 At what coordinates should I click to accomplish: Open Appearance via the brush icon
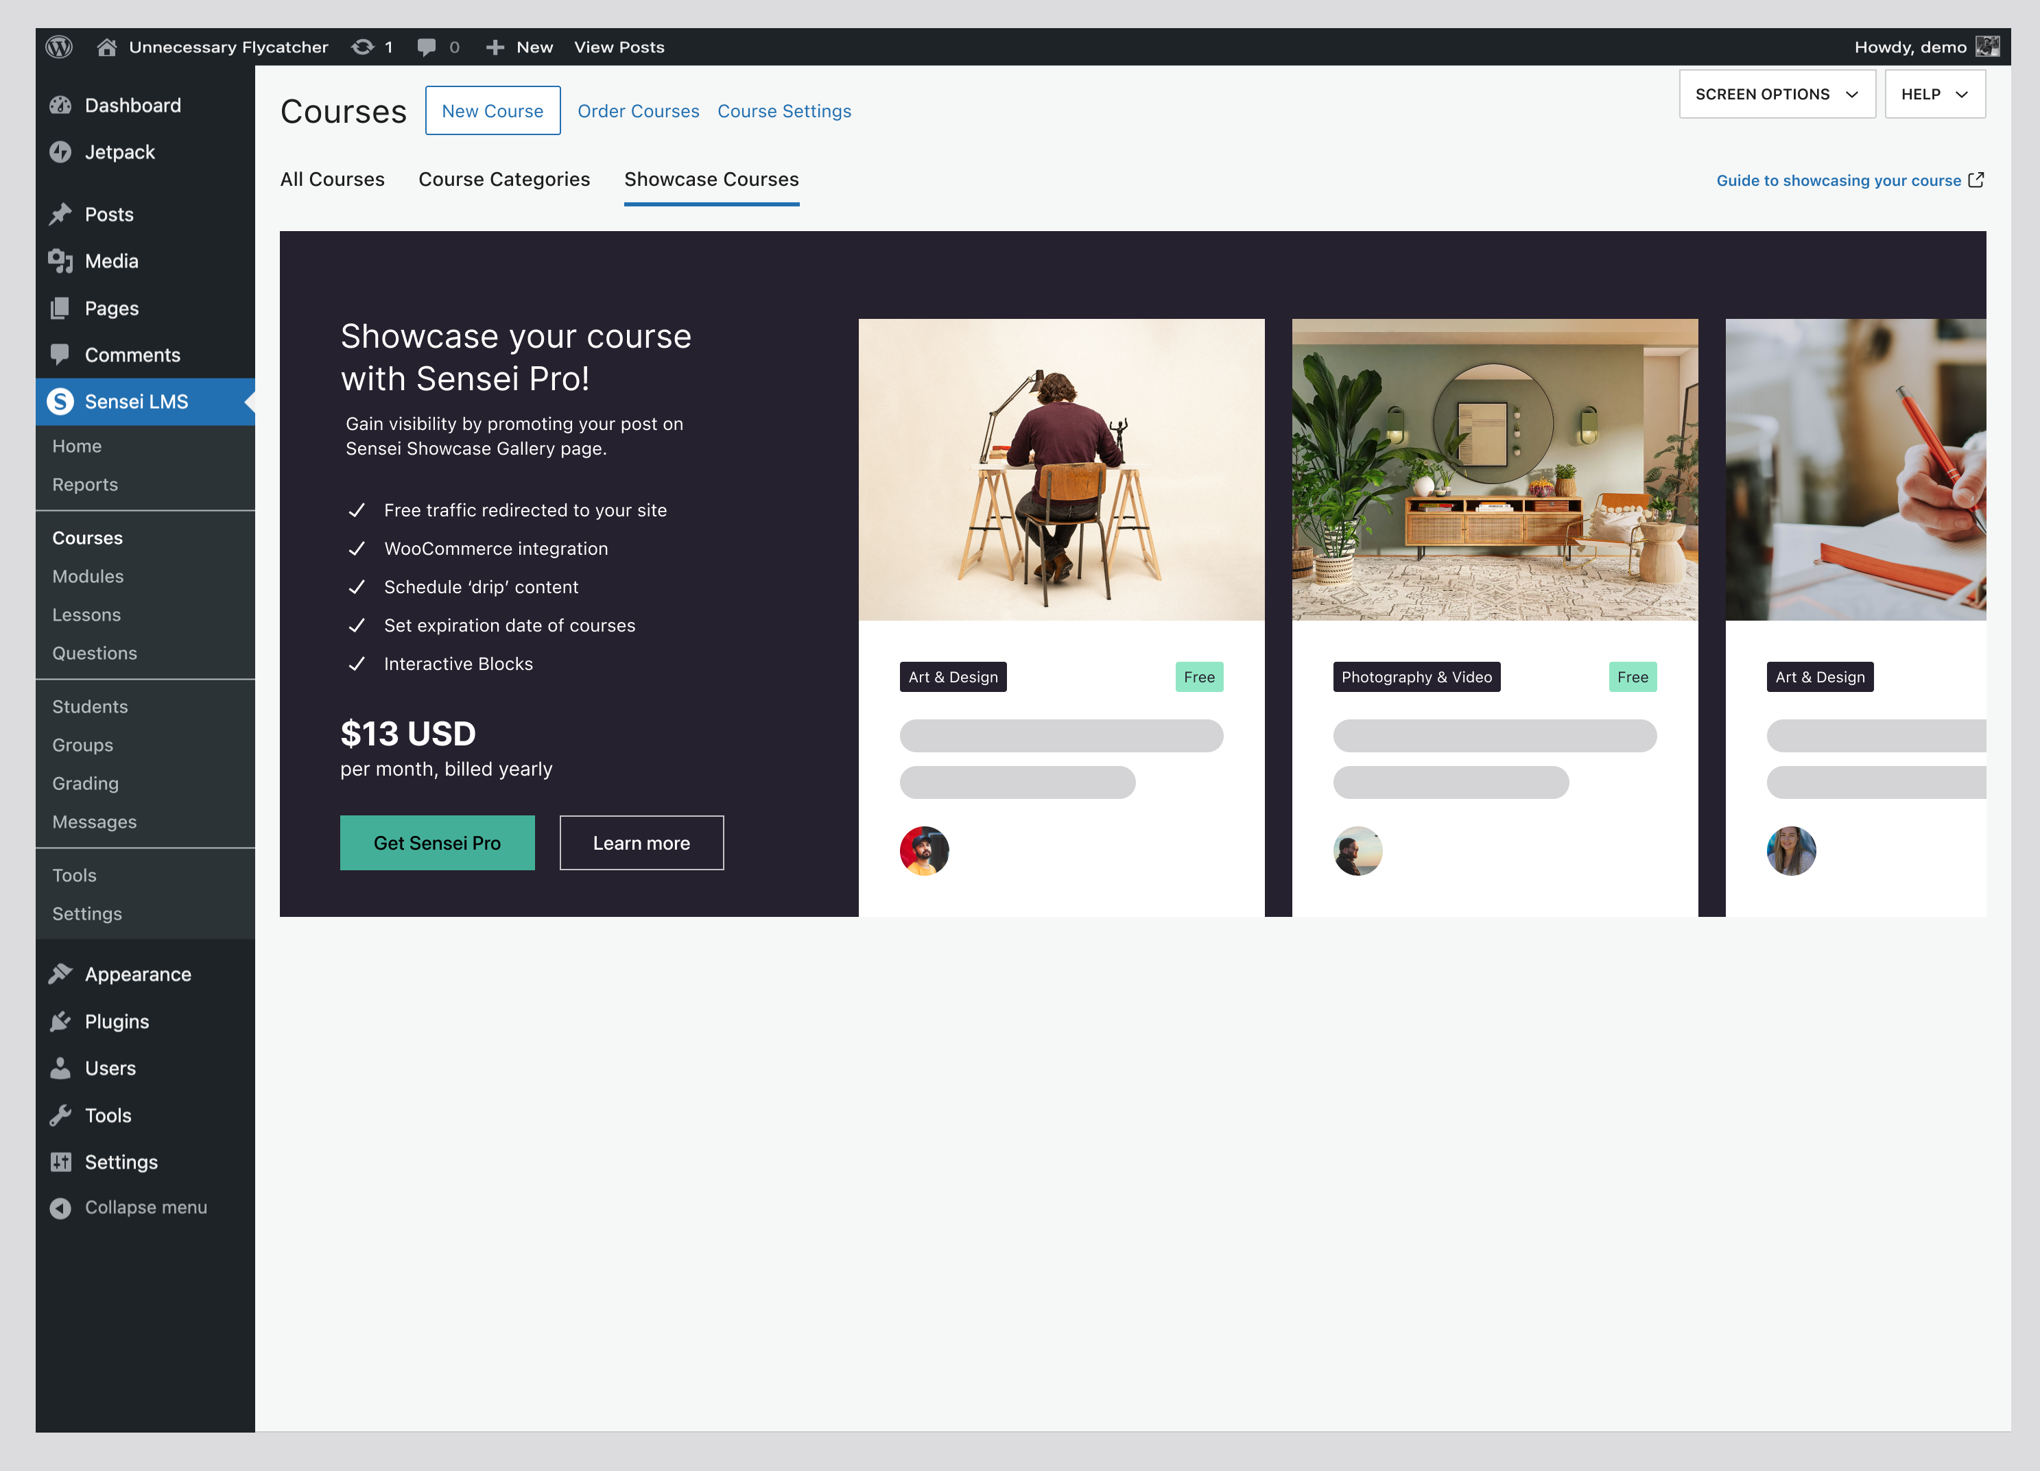point(60,974)
